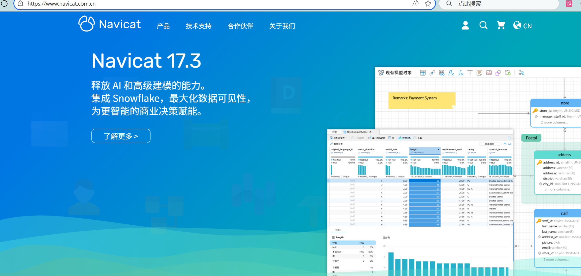
Task: Click store_id field in store table
Action: pos(557,111)
